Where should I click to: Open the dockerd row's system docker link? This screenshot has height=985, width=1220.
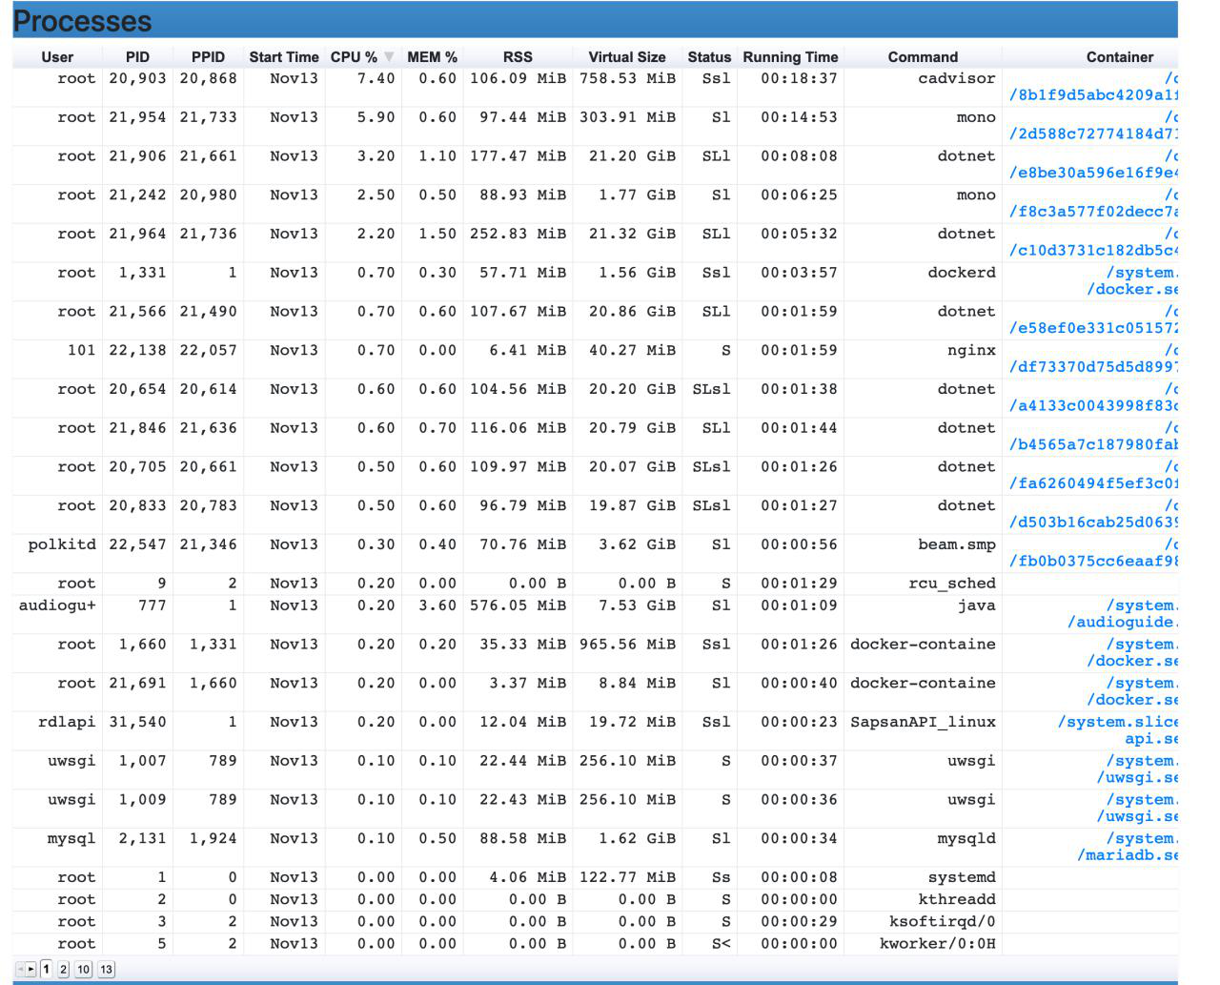(1132, 281)
